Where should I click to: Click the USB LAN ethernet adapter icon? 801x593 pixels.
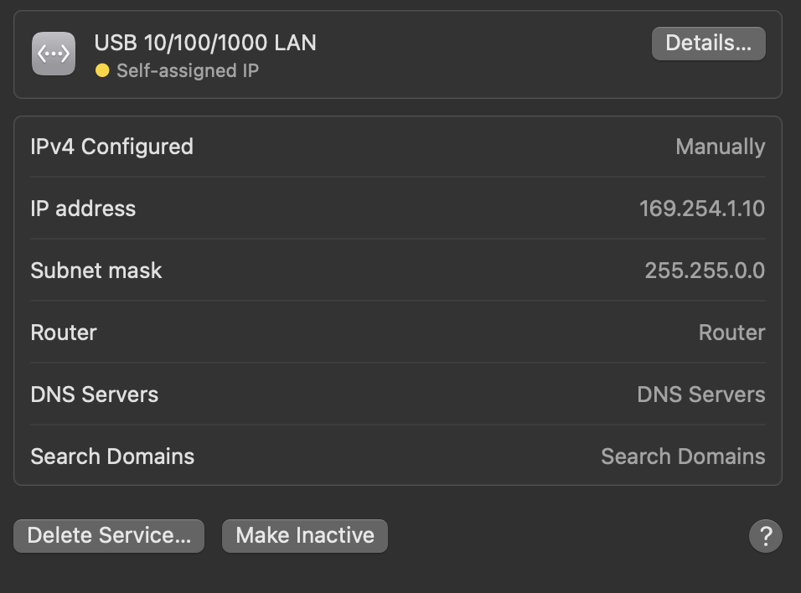(54, 54)
